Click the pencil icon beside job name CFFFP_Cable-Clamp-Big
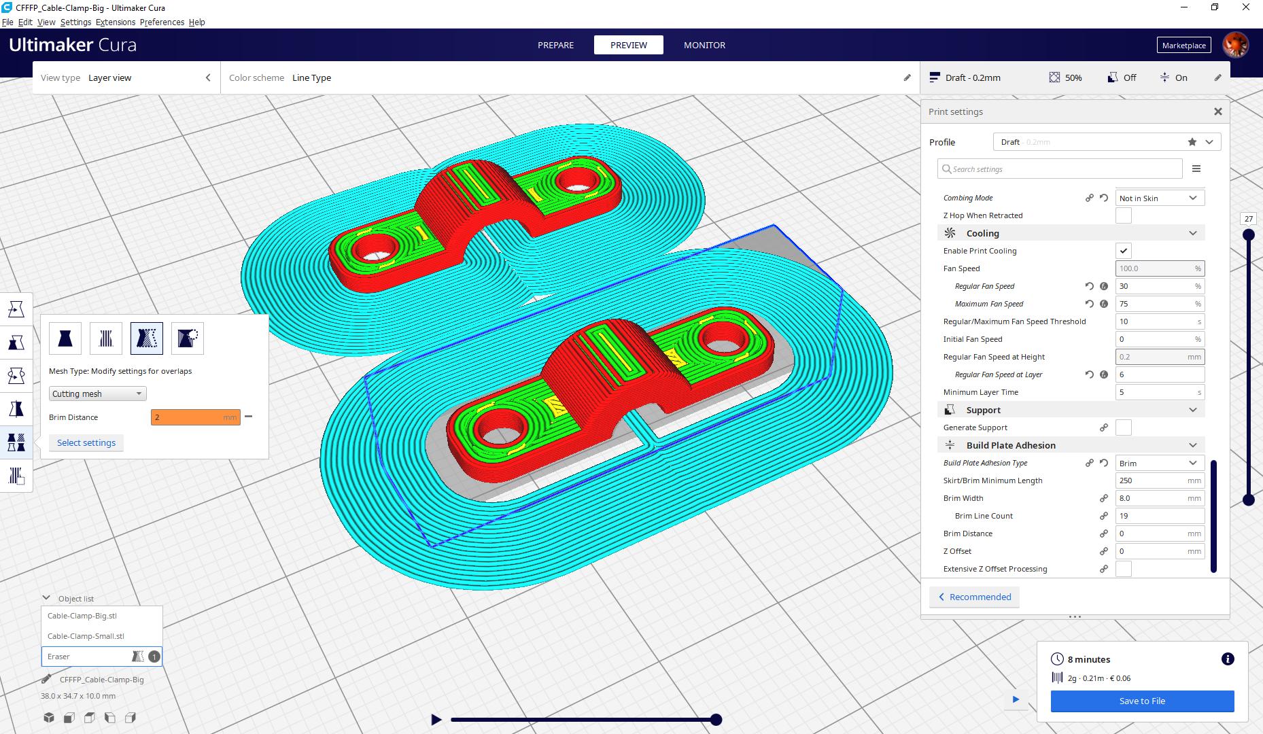Screen dimensions: 1263x734 point(46,679)
